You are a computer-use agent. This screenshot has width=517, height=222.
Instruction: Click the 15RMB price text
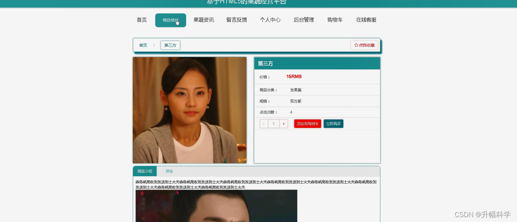[294, 77]
